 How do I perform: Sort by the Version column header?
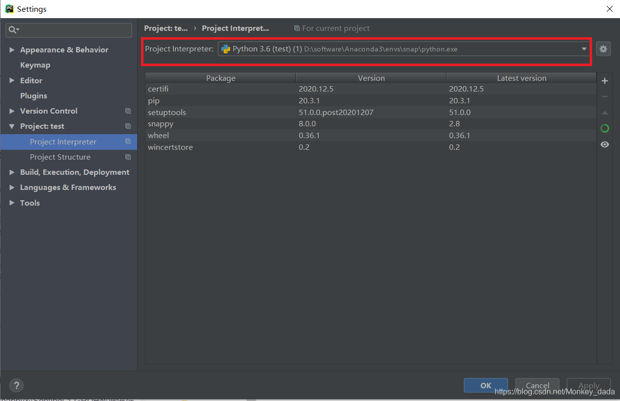pyautogui.click(x=371, y=78)
